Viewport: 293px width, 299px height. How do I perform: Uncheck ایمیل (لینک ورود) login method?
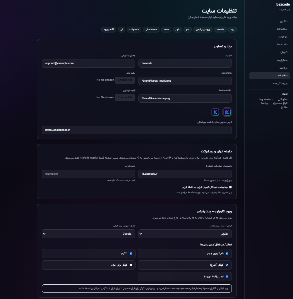click(227, 277)
